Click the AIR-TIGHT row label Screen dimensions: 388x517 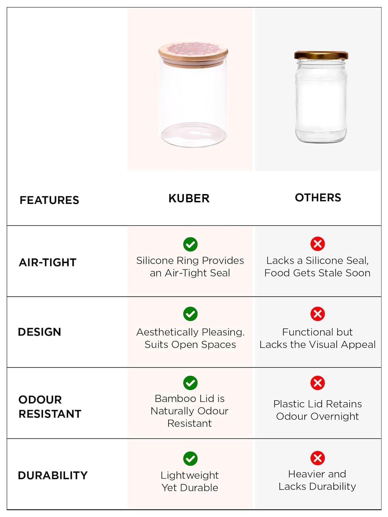[x=48, y=262]
